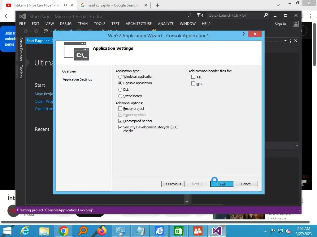Open the Overview wizard page
Screen dimensions: 317x237
coord(69,71)
